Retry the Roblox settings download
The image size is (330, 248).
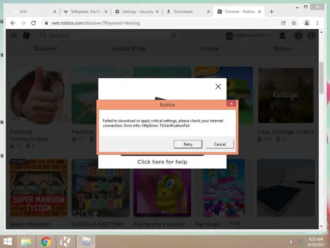tap(188, 144)
